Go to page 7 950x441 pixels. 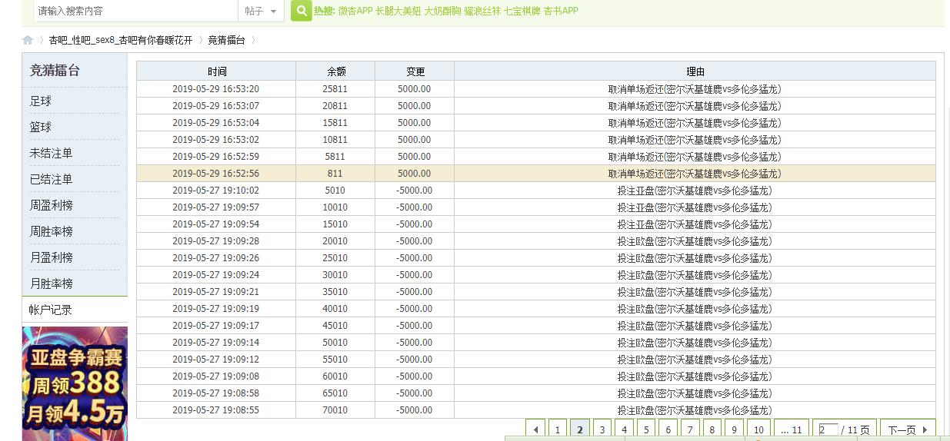click(690, 429)
